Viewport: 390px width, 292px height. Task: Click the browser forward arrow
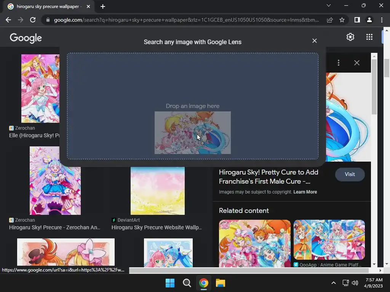pos(21,20)
